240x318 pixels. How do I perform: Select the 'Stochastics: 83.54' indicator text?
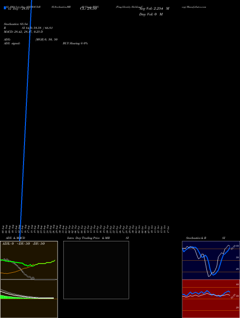[16, 24]
